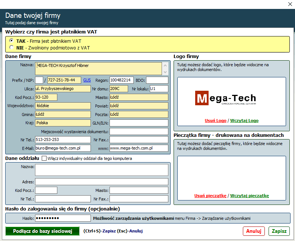Image resolution: width=295 pixels, height=241 pixels.
Task: Close the company data dialog window
Action: pos(290,4)
